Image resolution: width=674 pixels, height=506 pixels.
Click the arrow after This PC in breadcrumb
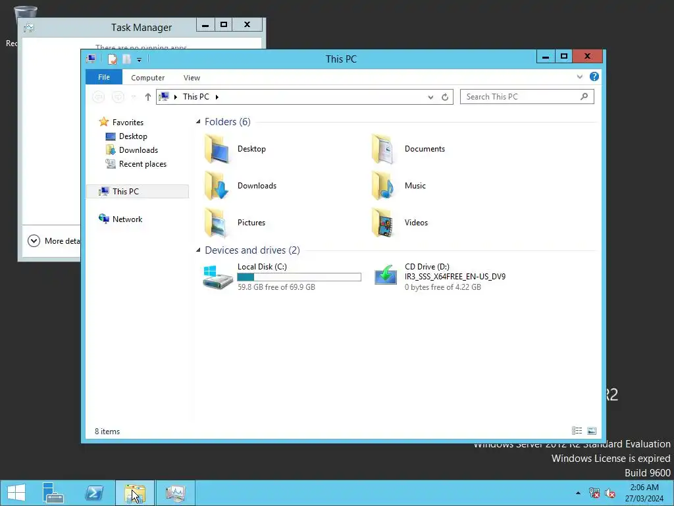(217, 97)
